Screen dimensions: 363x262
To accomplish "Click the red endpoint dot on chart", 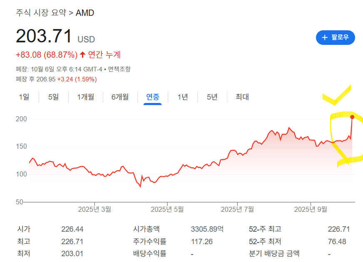I will (x=352, y=117).
